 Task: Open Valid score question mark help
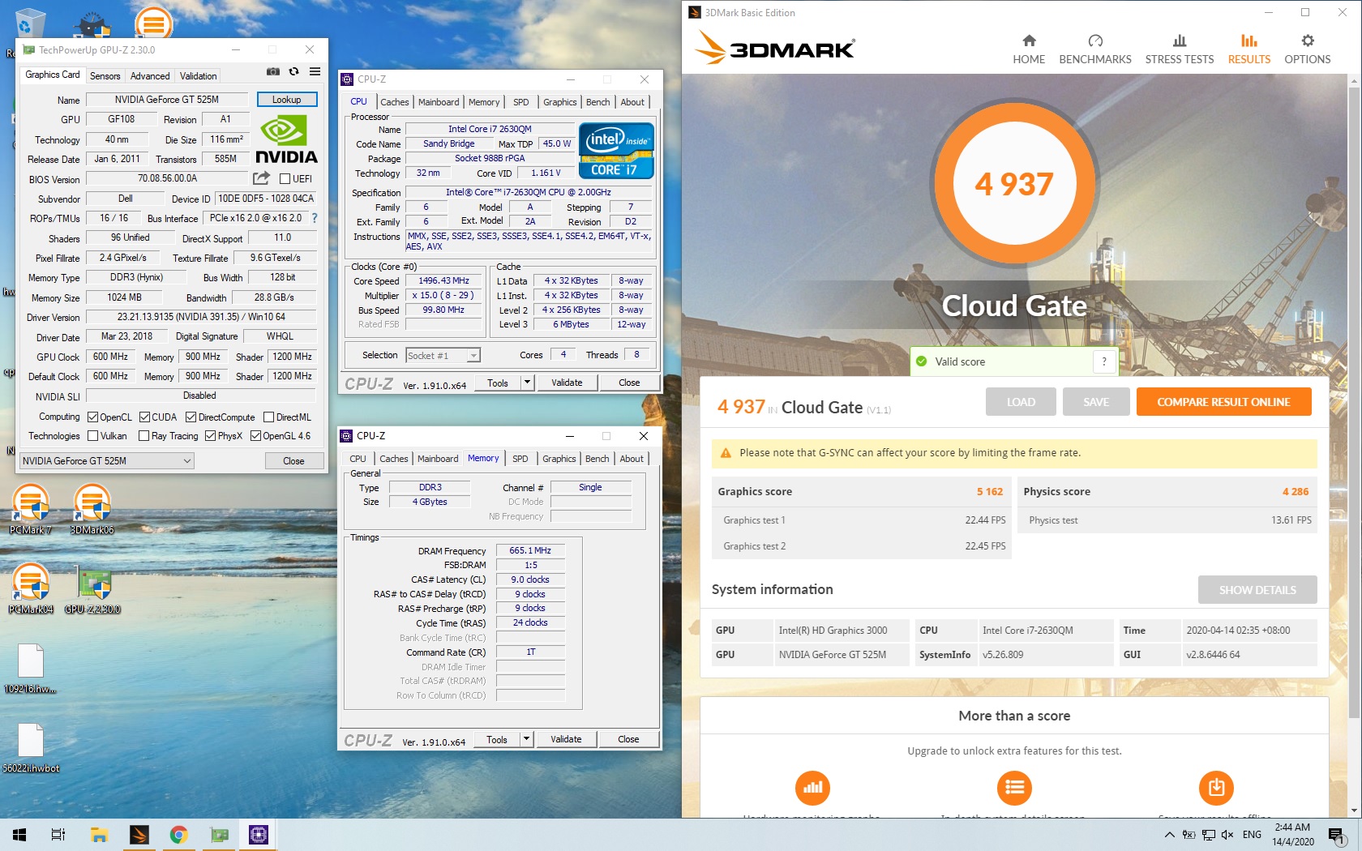pos(1104,361)
